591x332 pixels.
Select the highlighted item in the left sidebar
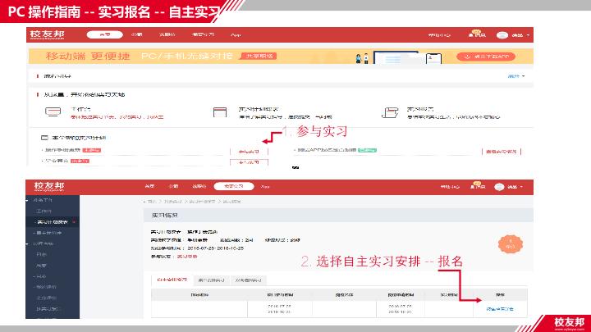point(53,222)
